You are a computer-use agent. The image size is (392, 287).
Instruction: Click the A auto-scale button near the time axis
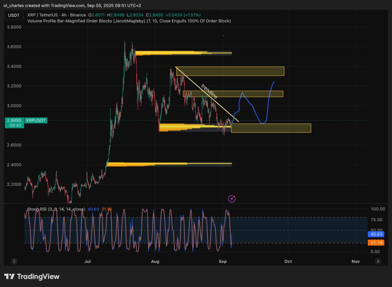coord(378,261)
